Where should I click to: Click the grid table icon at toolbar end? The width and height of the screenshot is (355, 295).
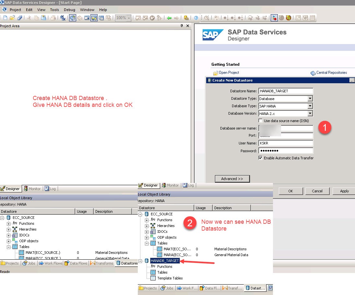point(312,18)
